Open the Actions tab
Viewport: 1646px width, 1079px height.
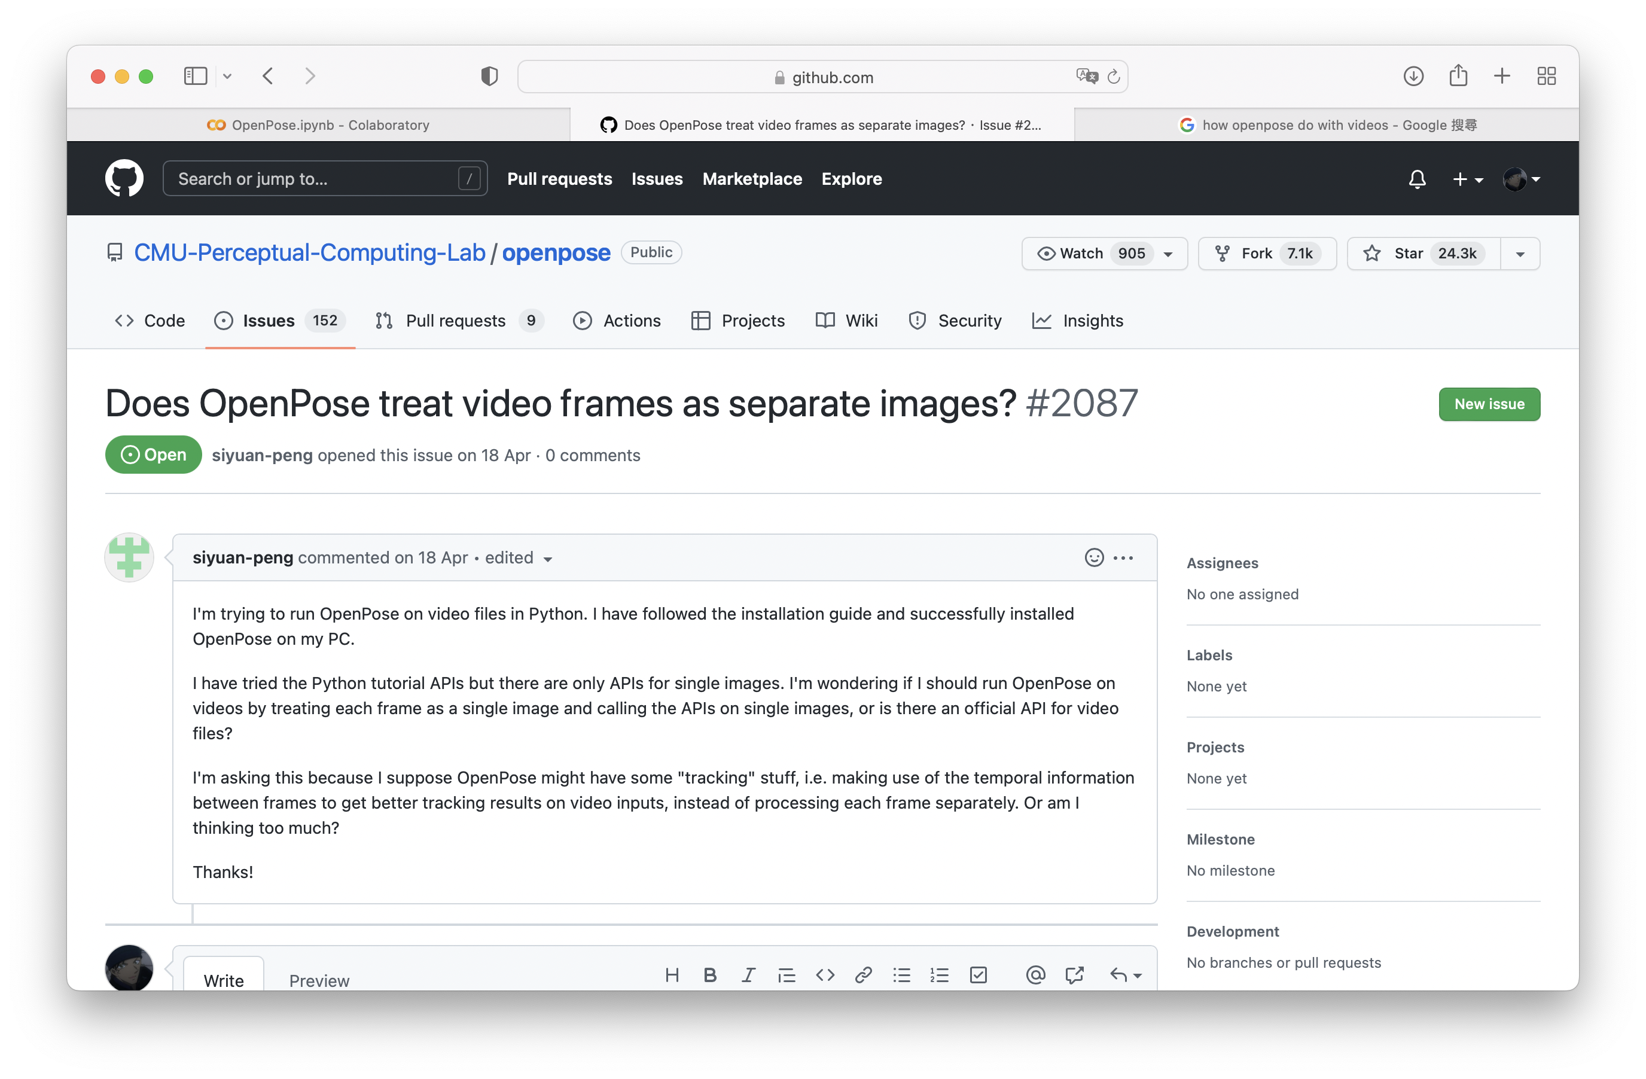click(617, 321)
